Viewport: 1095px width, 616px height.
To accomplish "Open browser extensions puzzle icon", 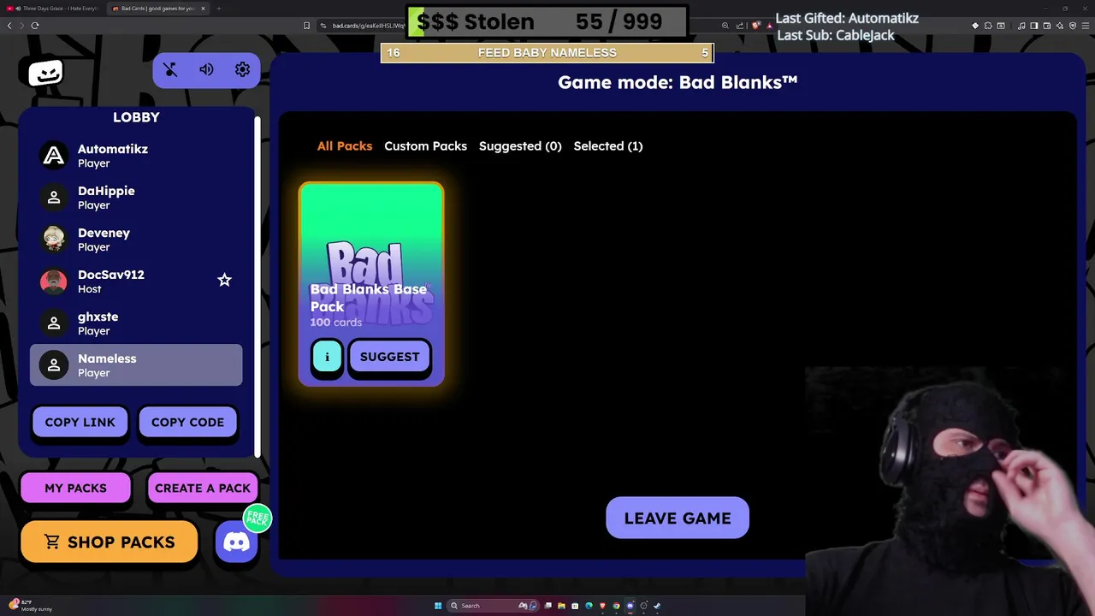I will (988, 26).
